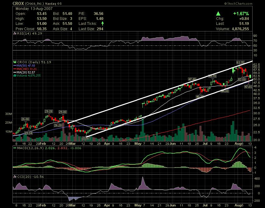Click the 52.50 price annotation
The width and height of the screenshot is (265, 208).
pyautogui.click(x=242, y=79)
